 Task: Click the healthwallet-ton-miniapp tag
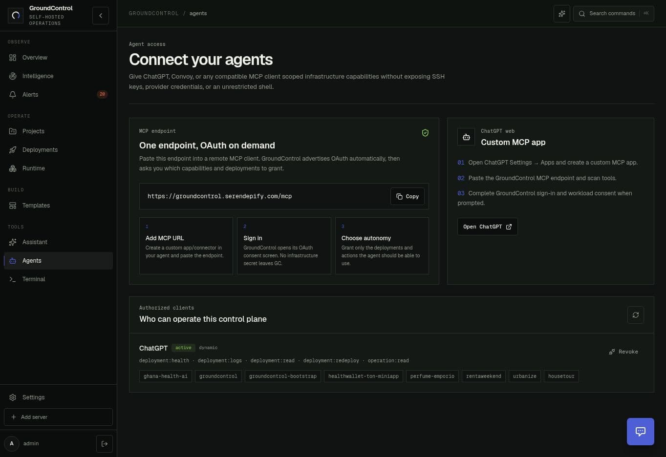click(x=364, y=376)
